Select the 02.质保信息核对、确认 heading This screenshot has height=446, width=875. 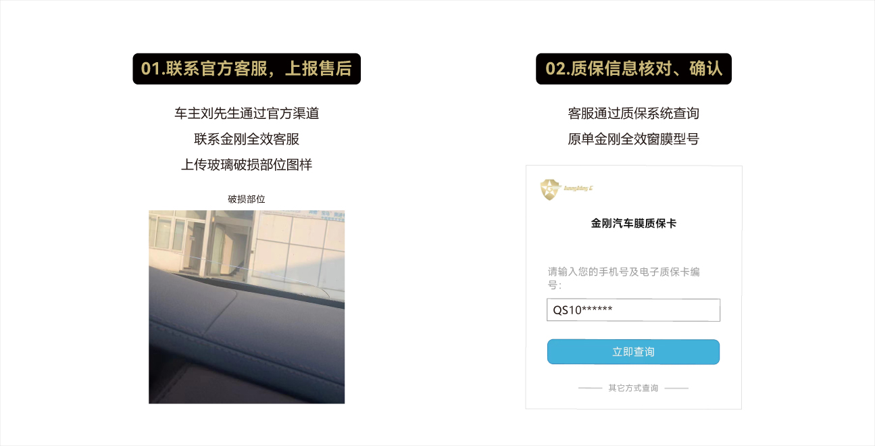point(634,69)
